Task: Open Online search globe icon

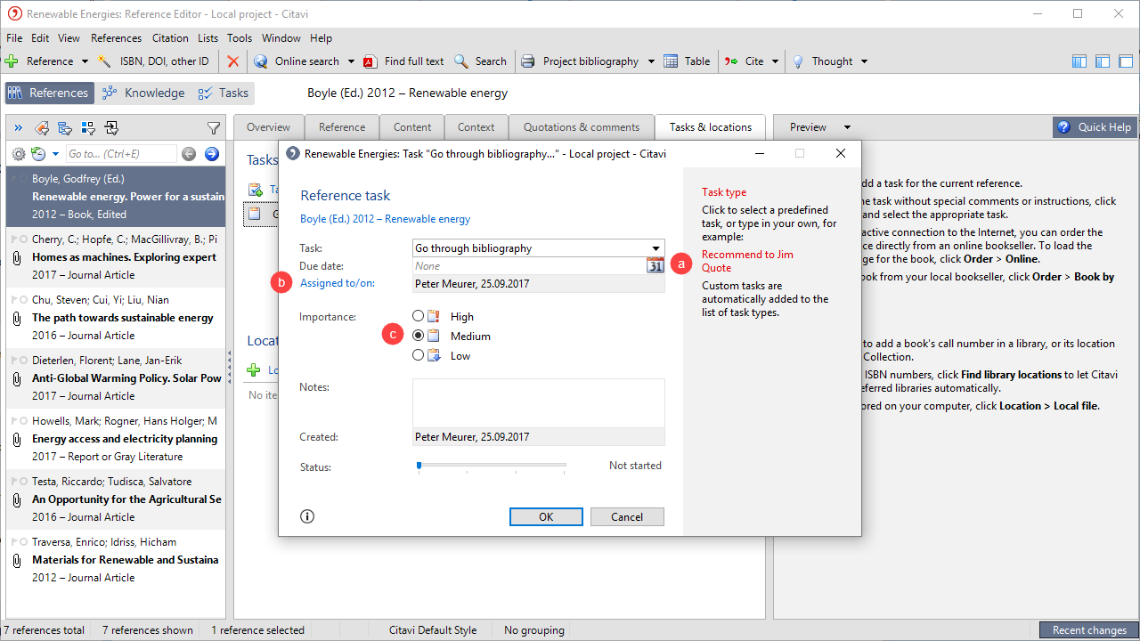Action: [260, 61]
